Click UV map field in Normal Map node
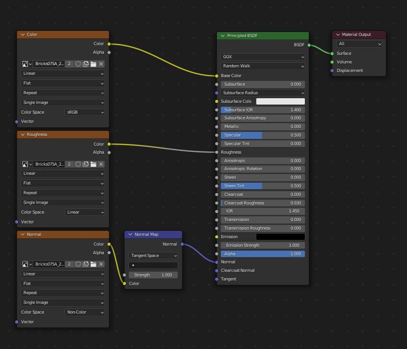Image resolution: width=407 pixels, height=349 pixels. (153, 265)
